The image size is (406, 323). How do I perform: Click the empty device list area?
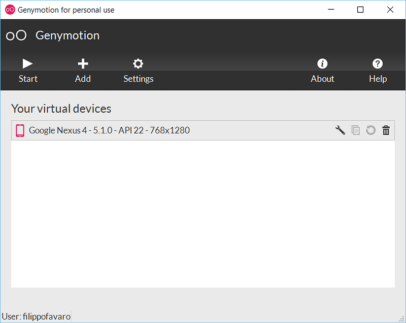pos(203,214)
